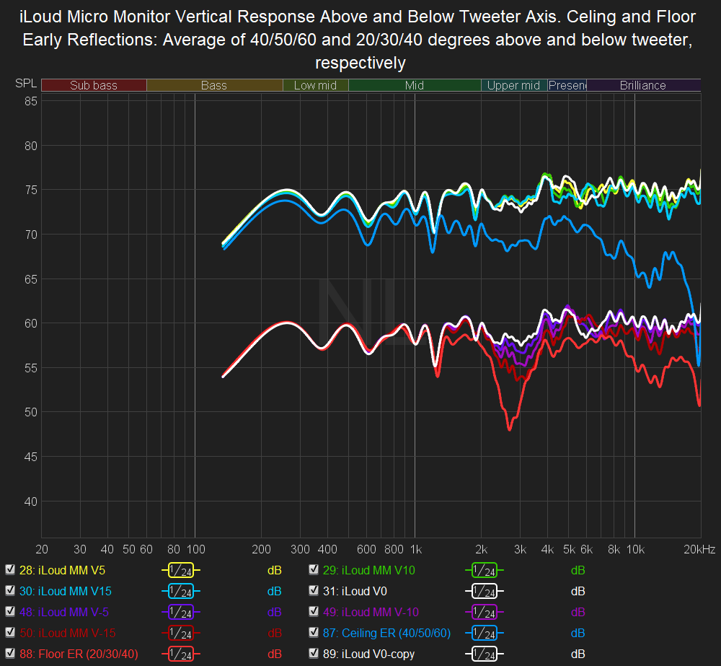721x666 pixels.
Task: Click the green 1/24 smoothing icon for V10
Action: click(485, 570)
